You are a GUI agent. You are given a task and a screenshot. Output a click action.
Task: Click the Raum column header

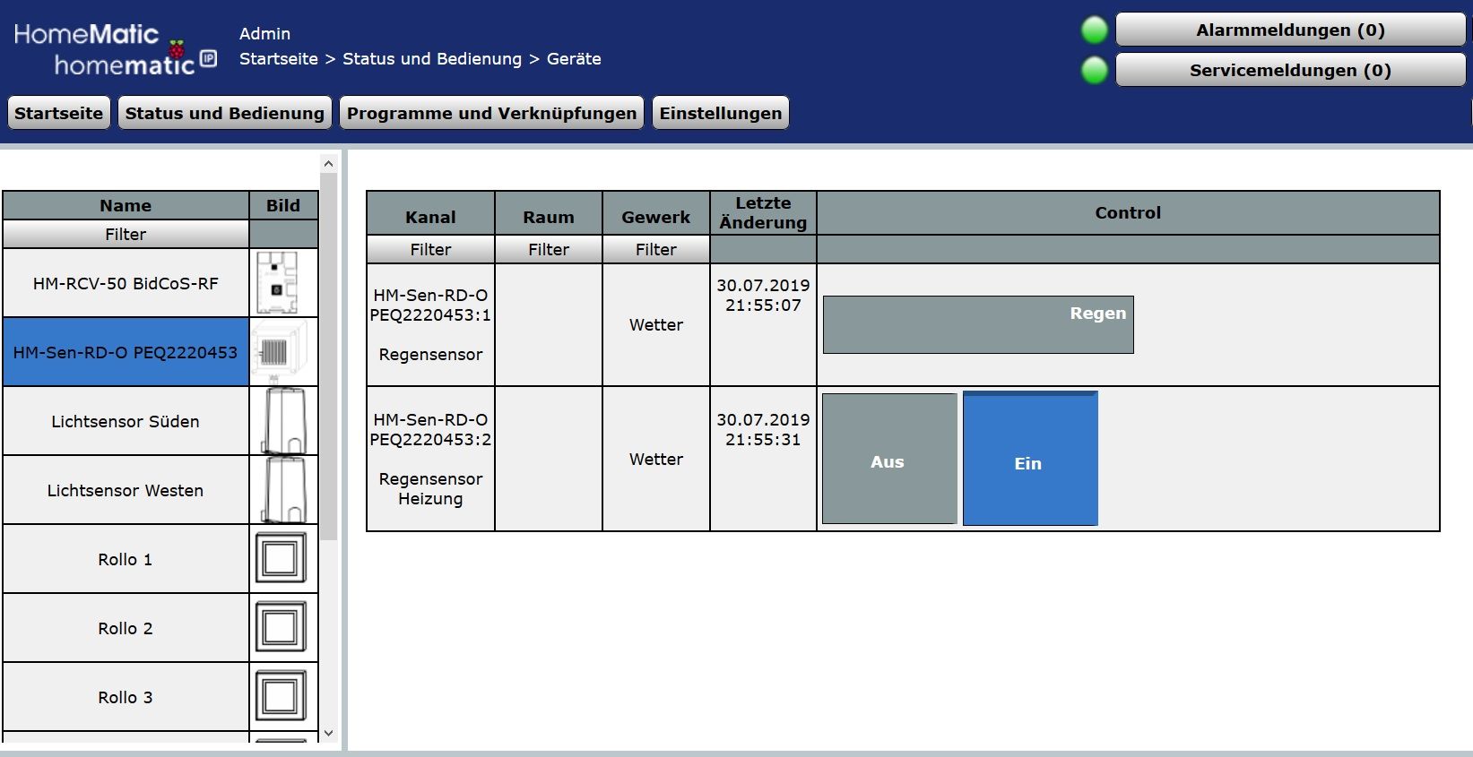549,213
